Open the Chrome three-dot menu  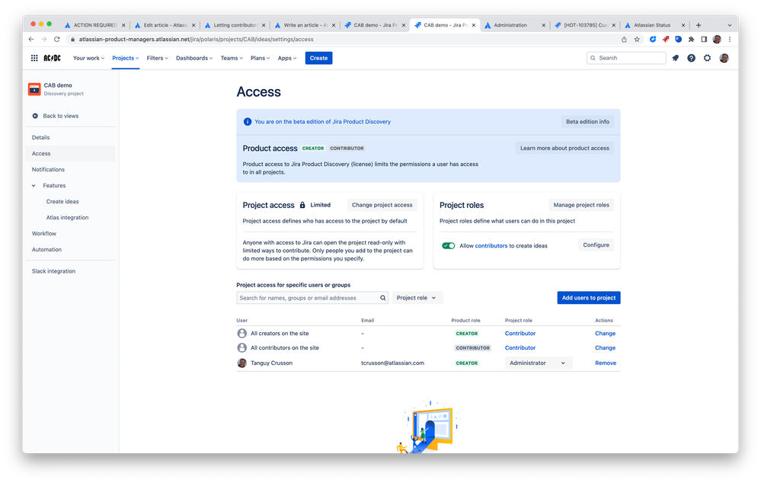pyautogui.click(x=730, y=40)
